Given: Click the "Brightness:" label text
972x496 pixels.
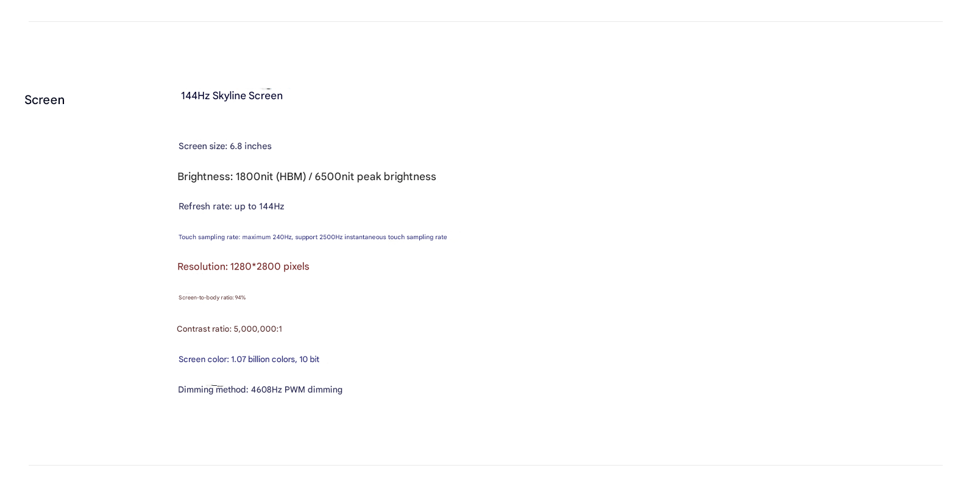Looking at the screenshot, I should 205,177.
